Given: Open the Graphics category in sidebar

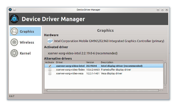Looking at the screenshot, I should click(25, 31).
